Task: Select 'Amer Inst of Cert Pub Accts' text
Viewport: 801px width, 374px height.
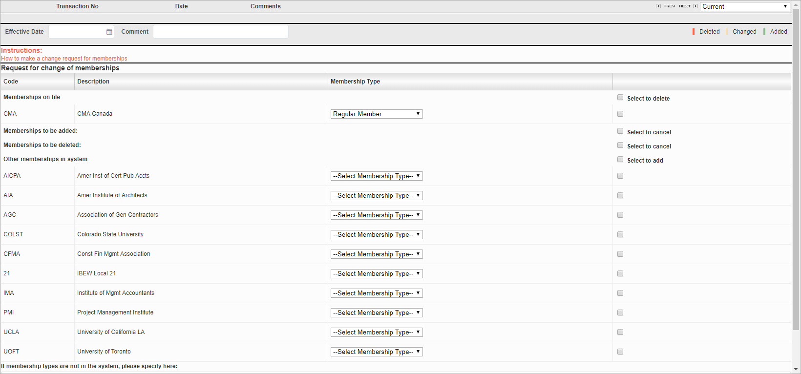Action: click(113, 176)
